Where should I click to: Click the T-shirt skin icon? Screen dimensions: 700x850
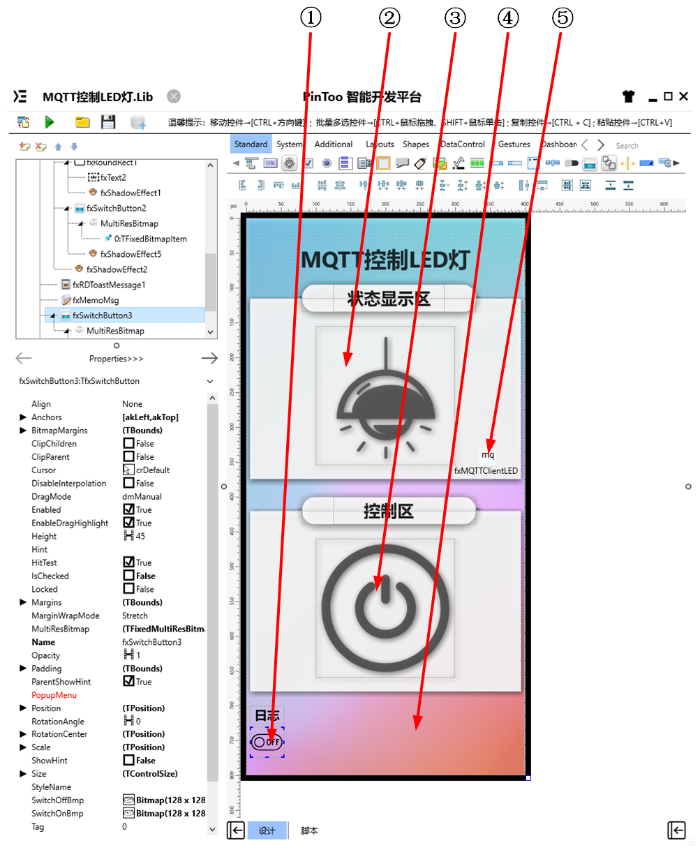[x=628, y=96]
